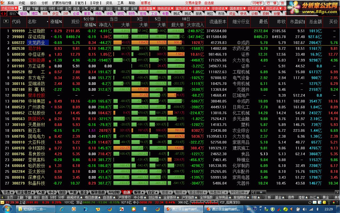Click the 股票池 button

[146, 3]
